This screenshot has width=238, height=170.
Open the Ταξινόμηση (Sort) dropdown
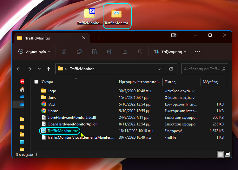click(x=170, y=52)
